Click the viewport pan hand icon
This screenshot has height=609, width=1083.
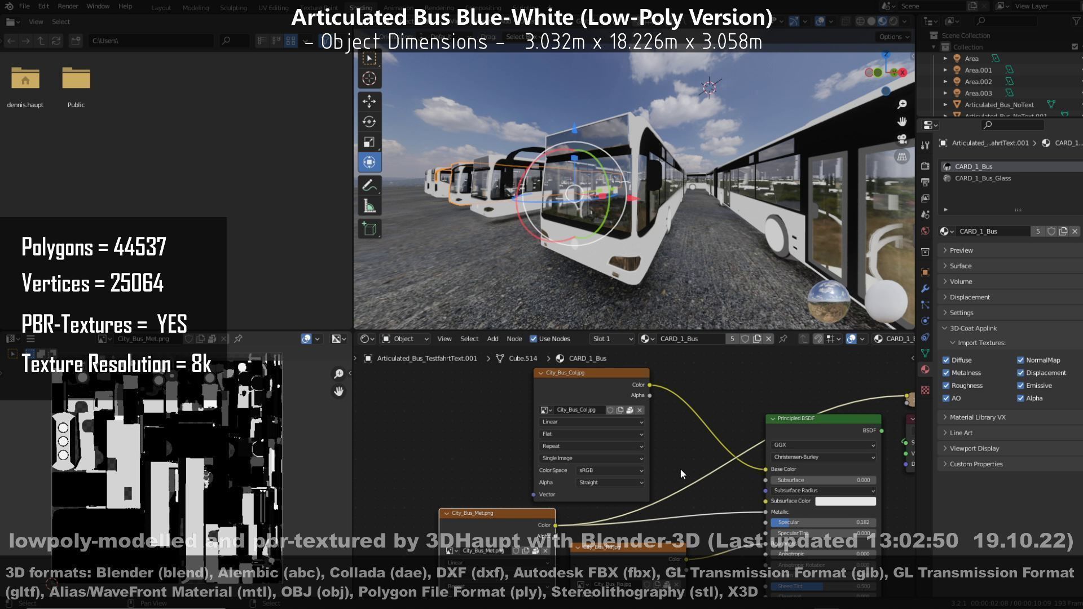(x=902, y=122)
